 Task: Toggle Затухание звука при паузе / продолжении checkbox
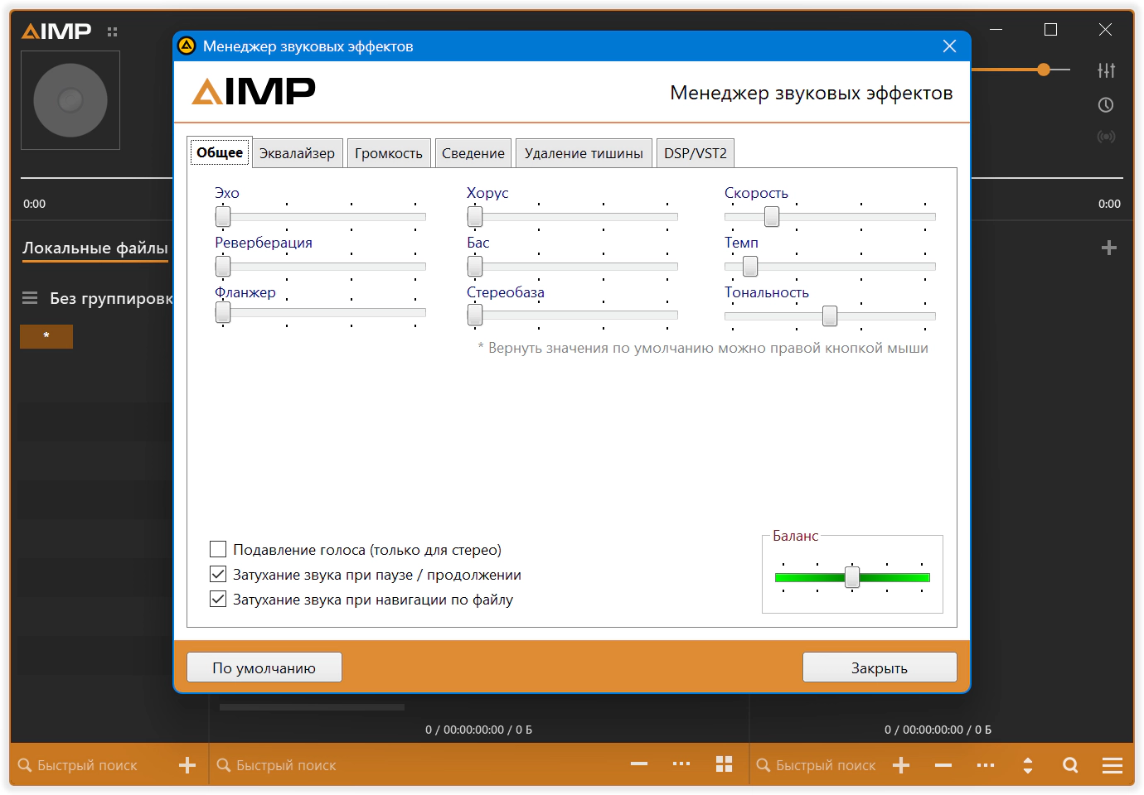(x=218, y=574)
